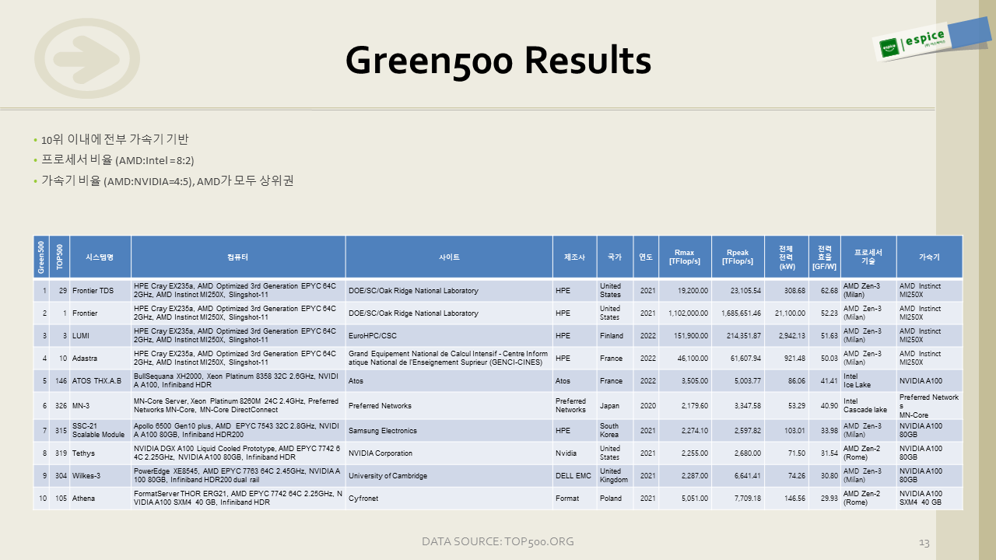Image resolution: width=996 pixels, height=560 pixels.
Task: Click the "제조사" column header
Action: [574, 257]
